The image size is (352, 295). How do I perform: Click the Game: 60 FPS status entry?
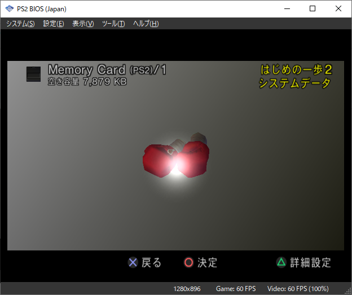[236, 289]
